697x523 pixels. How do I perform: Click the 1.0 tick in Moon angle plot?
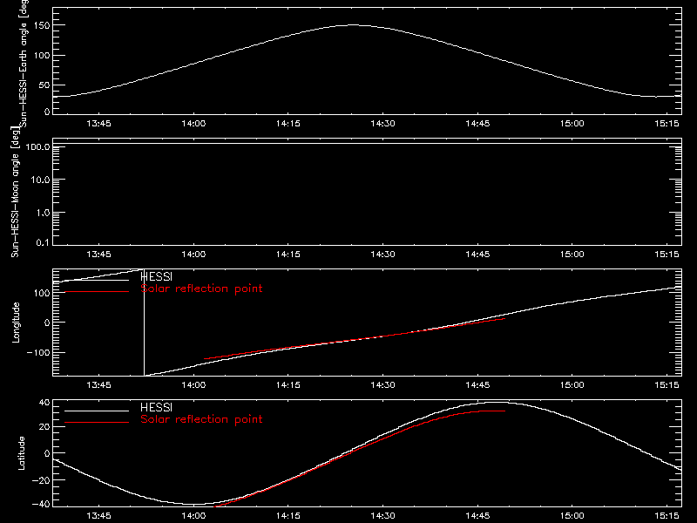click(x=43, y=213)
